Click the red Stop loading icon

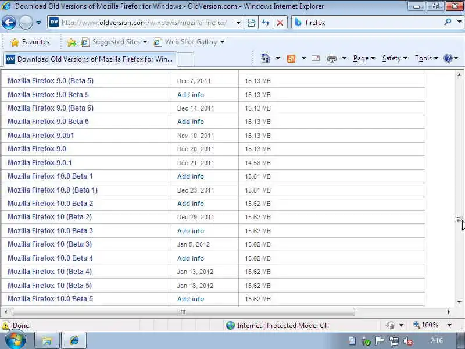pyautogui.click(x=280, y=23)
